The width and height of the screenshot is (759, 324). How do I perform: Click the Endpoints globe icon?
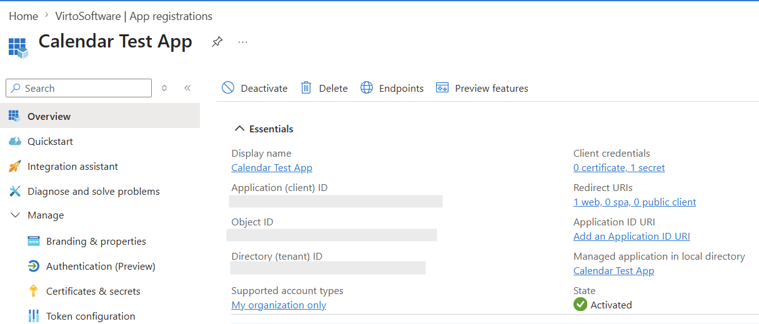click(x=367, y=88)
